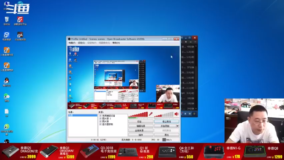Open the 档案(F) menu
Viewport: 284px width, 160px height.
(72, 43)
